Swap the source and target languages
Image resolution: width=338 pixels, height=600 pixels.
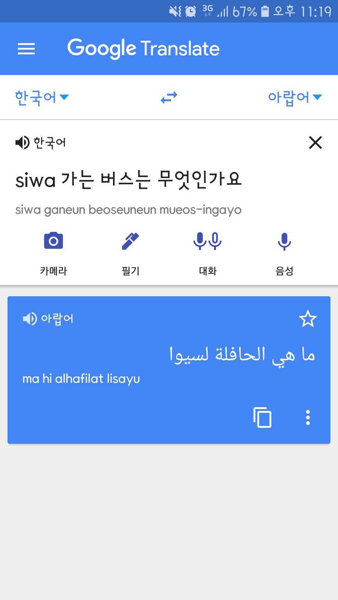(x=169, y=98)
